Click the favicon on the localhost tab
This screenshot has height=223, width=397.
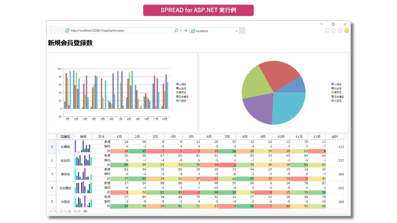click(x=193, y=31)
